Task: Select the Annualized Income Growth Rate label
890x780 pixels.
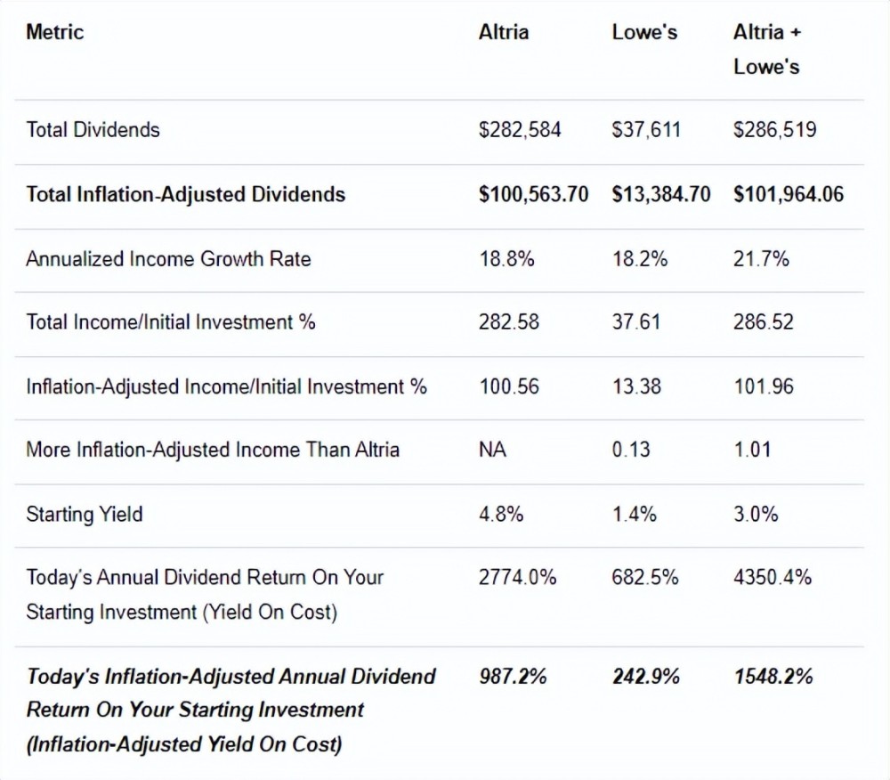Action: point(168,259)
